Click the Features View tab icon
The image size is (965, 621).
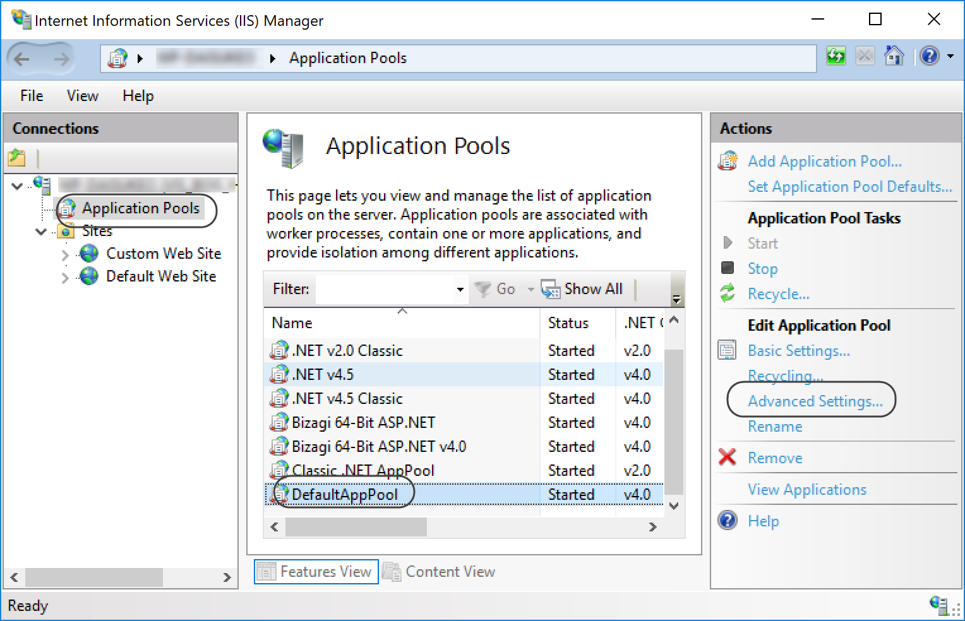tap(266, 572)
